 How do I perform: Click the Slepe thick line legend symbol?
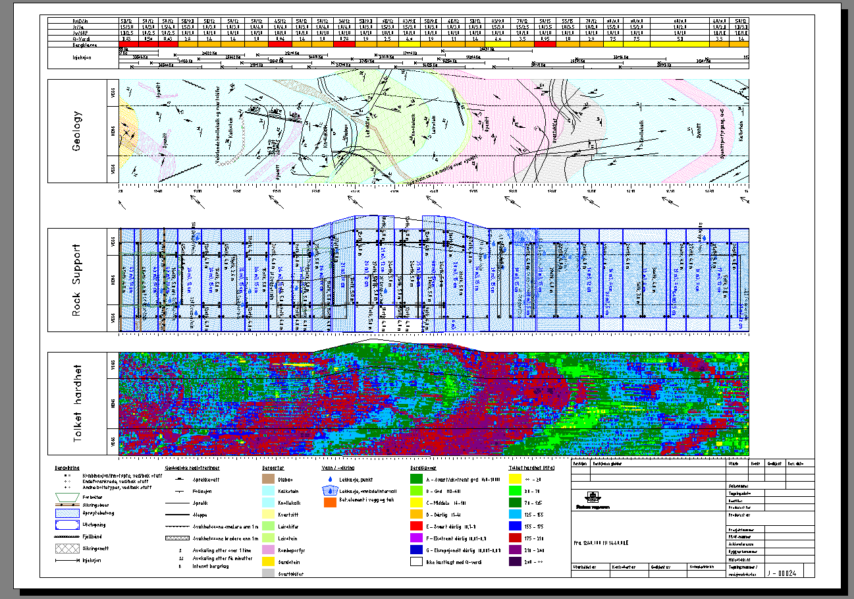(x=177, y=515)
